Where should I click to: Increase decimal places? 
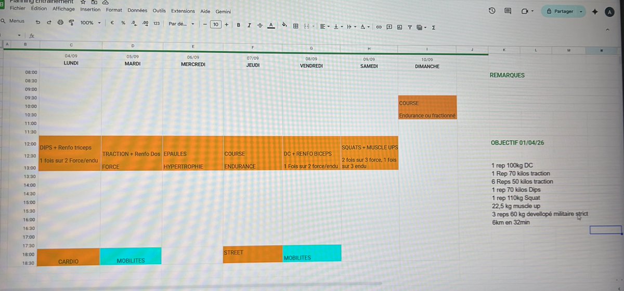point(145,23)
